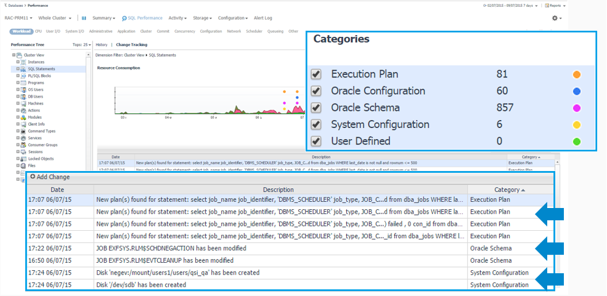Open the RAC-PRM11 instance dropdown

coord(20,18)
